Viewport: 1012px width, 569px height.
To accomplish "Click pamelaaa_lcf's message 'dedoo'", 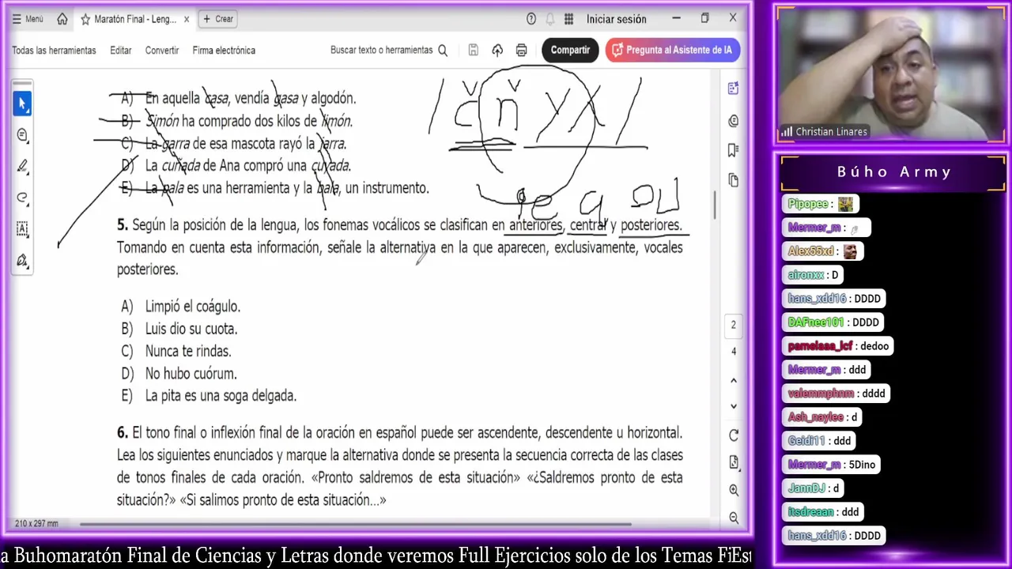I will coord(839,346).
